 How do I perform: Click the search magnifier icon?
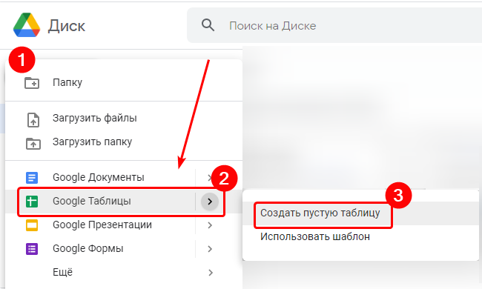point(208,25)
